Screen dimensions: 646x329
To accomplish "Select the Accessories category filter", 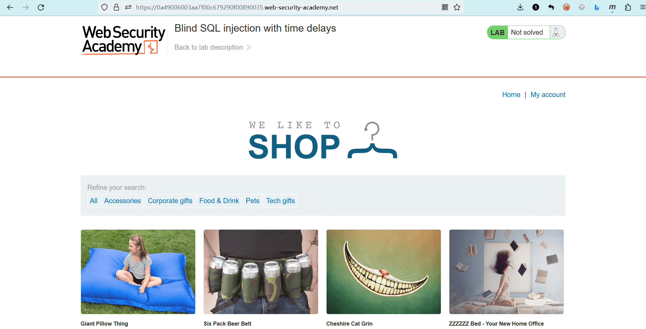I will coord(122,201).
